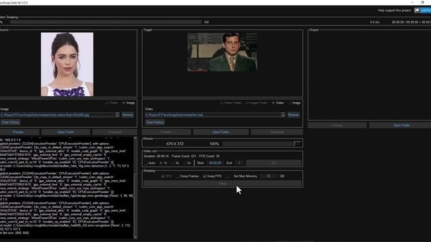
Task: Enable the Auto video cut checkbox
Action: pos(146,163)
